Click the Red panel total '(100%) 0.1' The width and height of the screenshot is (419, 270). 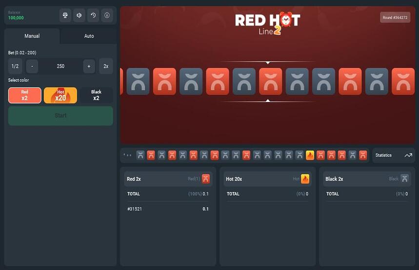tap(198, 194)
